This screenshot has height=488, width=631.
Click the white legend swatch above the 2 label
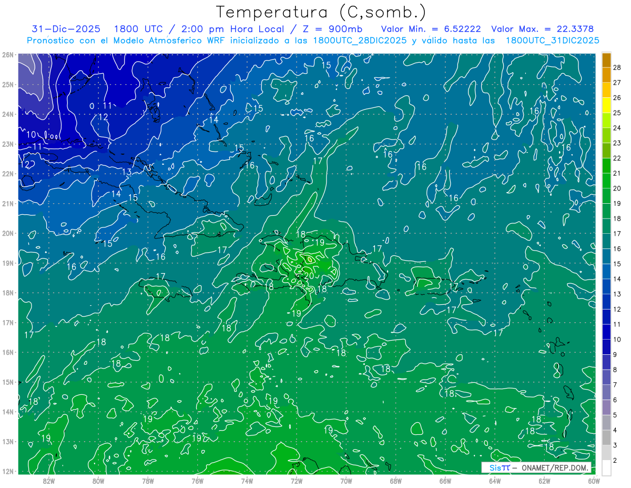(x=606, y=467)
